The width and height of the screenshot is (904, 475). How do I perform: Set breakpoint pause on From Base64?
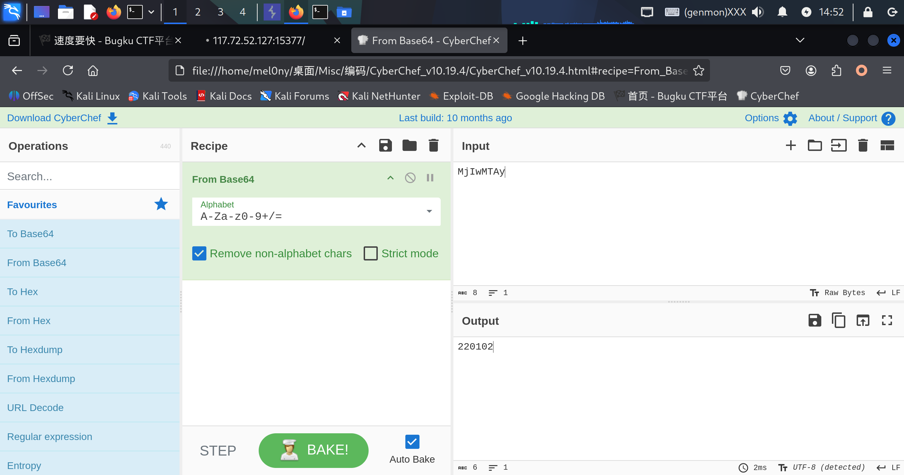coord(430,178)
